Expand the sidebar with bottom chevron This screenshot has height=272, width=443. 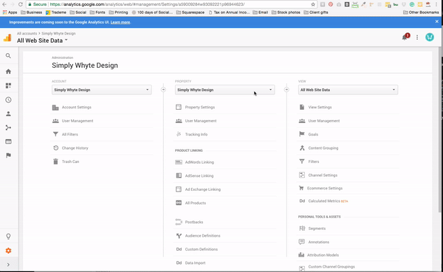click(8, 265)
